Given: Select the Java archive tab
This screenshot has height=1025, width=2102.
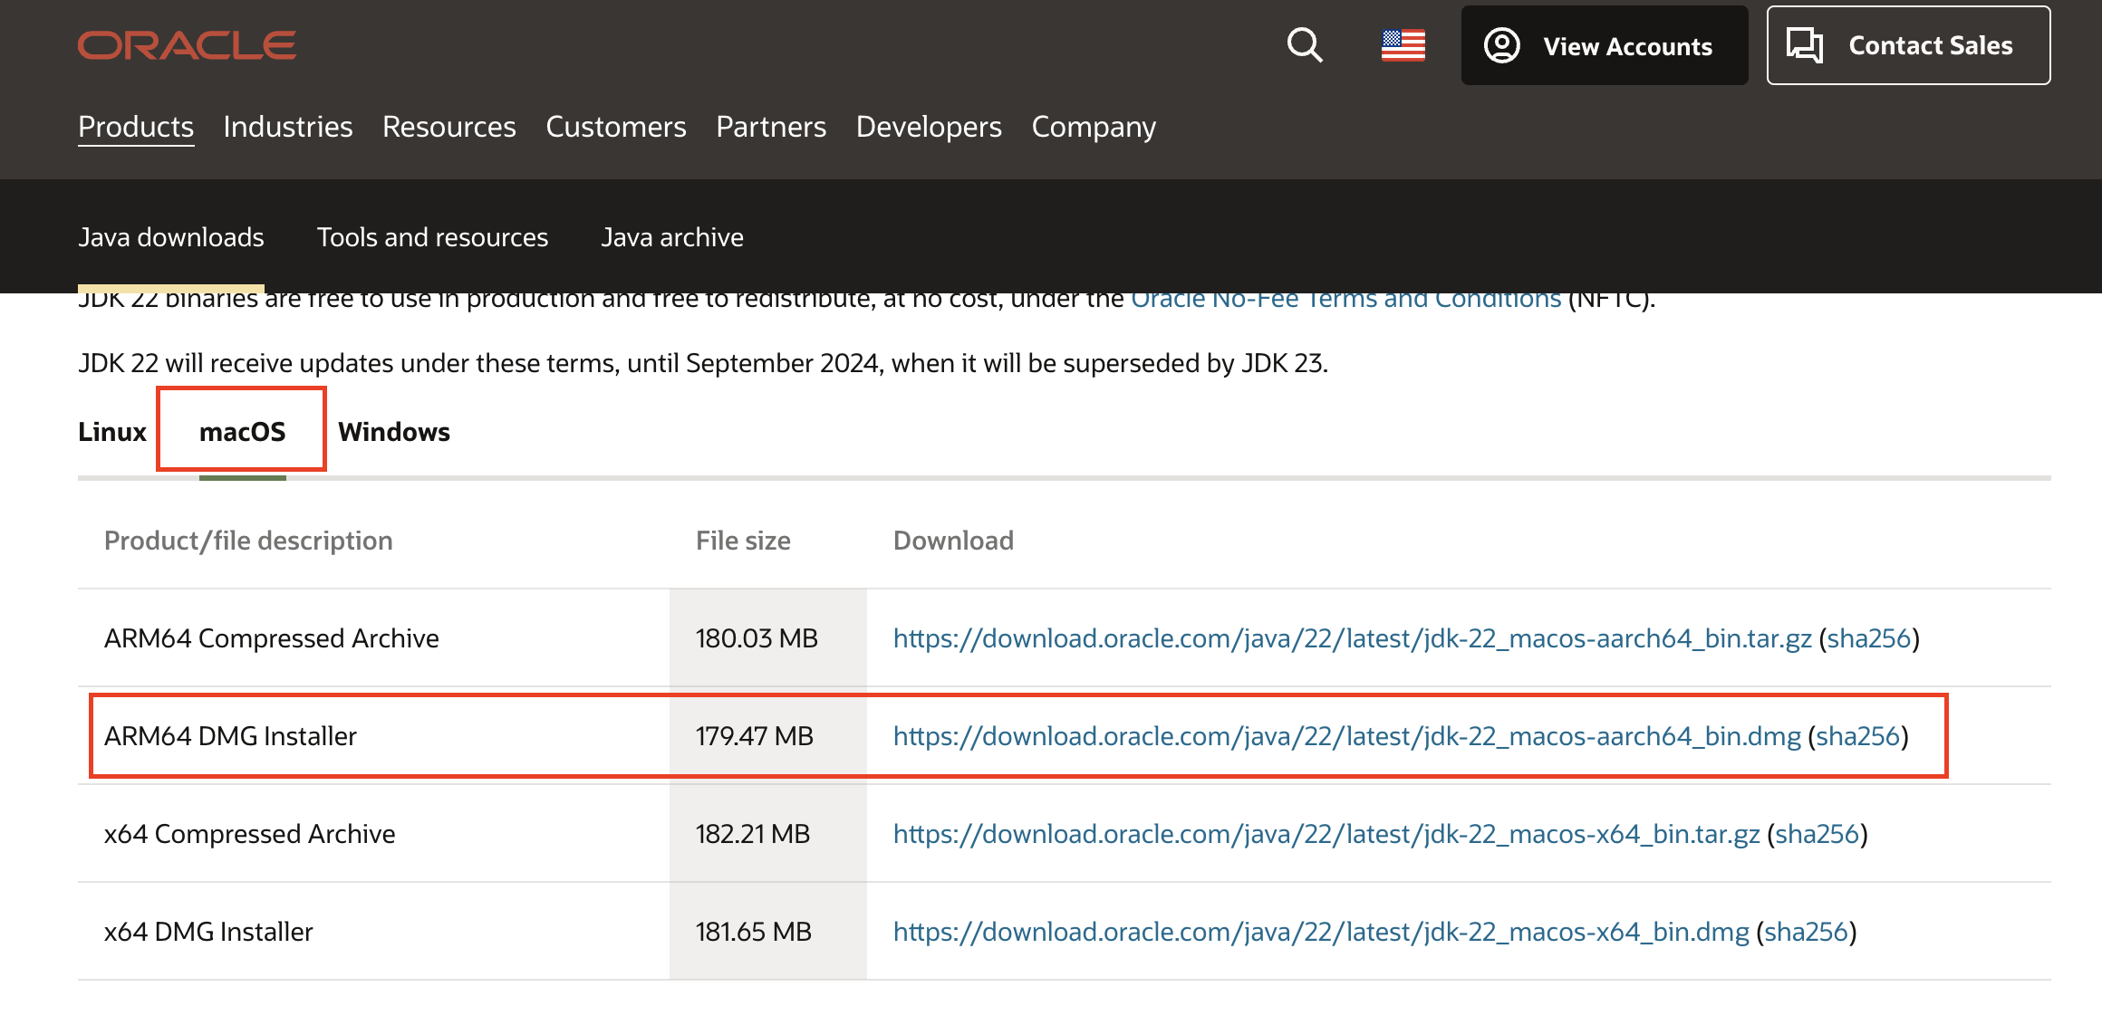Looking at the screenshot, I should click(x=672, y=237).
